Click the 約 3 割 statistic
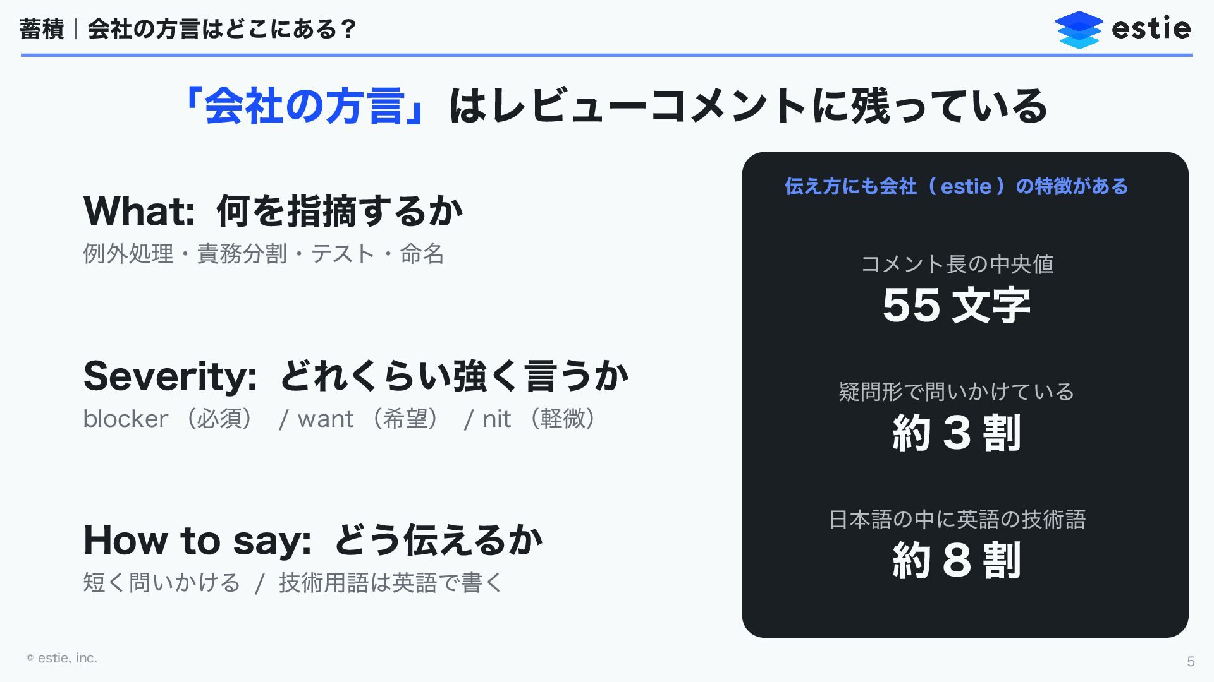This screenshot has width=1214, height=682. point(957,433)
